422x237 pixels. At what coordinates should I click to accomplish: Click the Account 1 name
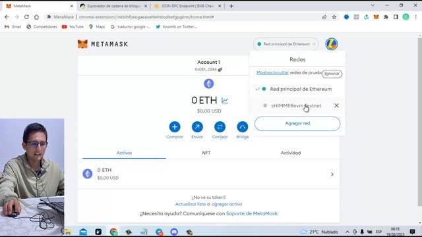[x=208, y=62]
